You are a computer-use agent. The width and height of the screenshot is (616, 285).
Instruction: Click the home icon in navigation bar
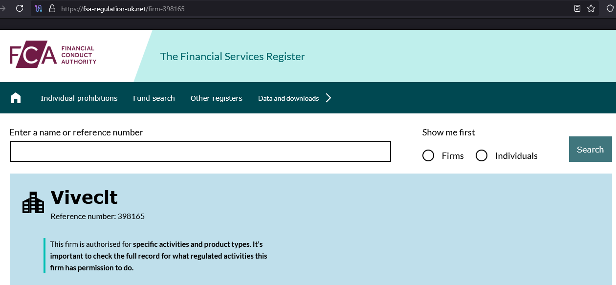pyautogui.click(x=16, y=98)
